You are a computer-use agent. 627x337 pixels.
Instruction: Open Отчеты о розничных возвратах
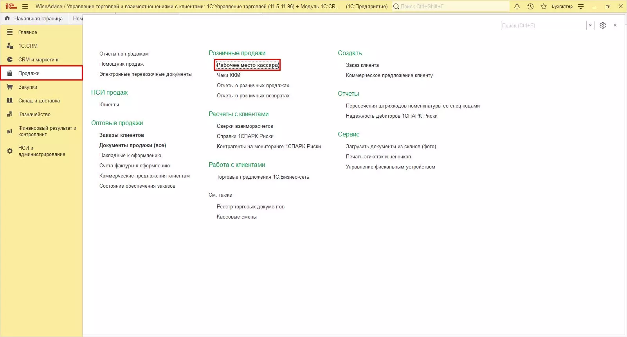click(x=253, y=96)
